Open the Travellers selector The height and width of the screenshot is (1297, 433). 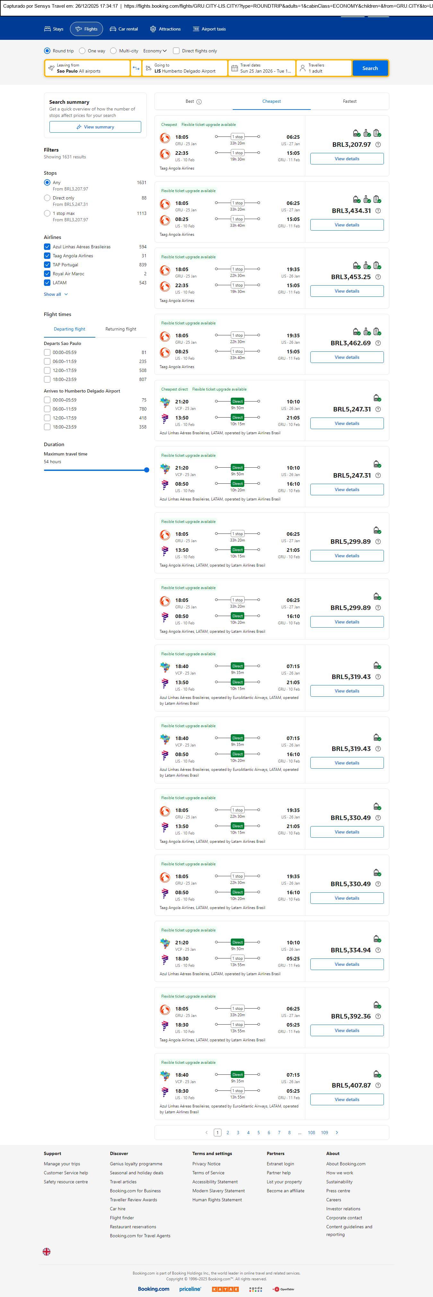click(x=323, y=68)
